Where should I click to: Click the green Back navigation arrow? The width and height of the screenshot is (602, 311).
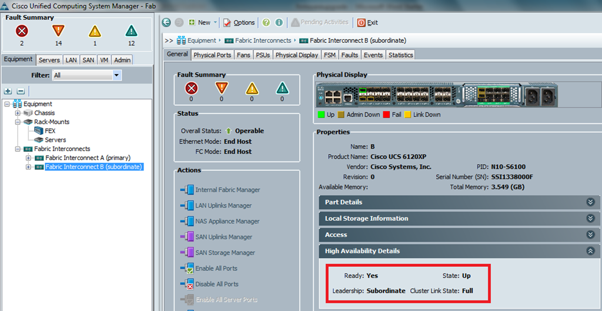point(166,22)
